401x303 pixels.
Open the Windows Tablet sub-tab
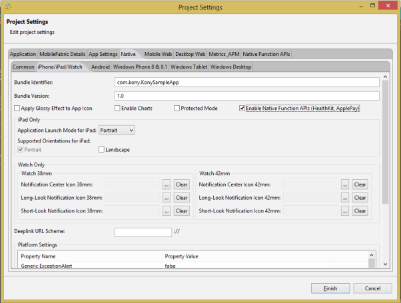(x=189, y=67)
